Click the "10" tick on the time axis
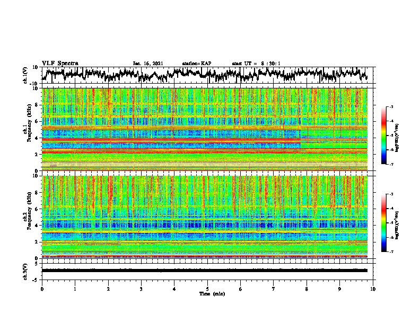Image resolution: width=420 pixels, height=324 pixels. point(373,289)
